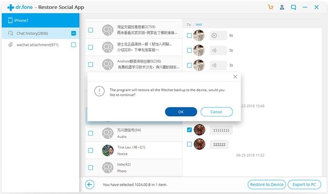
Task: Click the 'test' recipient link
Action: 199,25
